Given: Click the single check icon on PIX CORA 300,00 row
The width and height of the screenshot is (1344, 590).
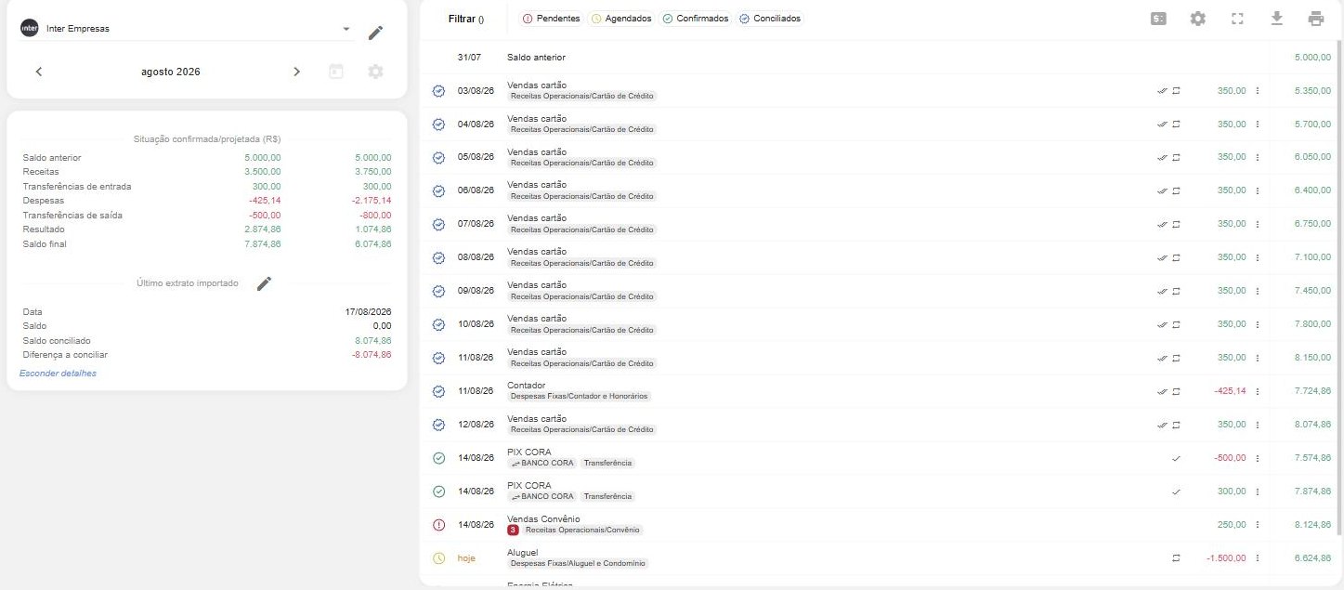Looking at the screenshot, I should click(x=1176, y=492).
